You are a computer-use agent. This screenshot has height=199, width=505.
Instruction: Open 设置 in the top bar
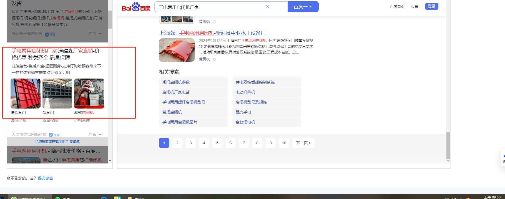coord(415,7)
